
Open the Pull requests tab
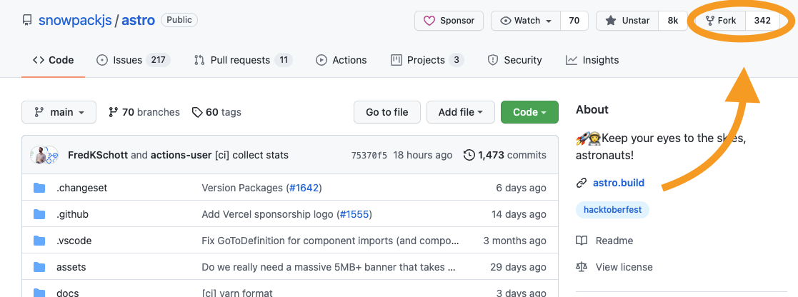coord(243,60)
